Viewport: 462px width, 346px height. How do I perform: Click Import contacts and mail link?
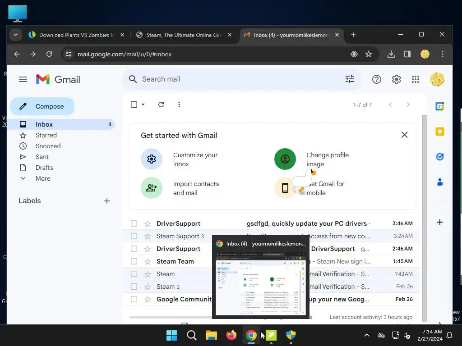[x=196, y=188]
